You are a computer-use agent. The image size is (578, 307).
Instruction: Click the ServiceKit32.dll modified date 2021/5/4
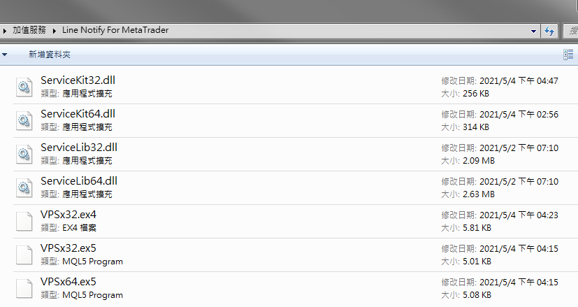[x=499, y=81]
